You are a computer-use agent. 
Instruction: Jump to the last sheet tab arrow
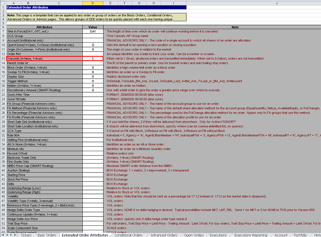coord(15,235)
